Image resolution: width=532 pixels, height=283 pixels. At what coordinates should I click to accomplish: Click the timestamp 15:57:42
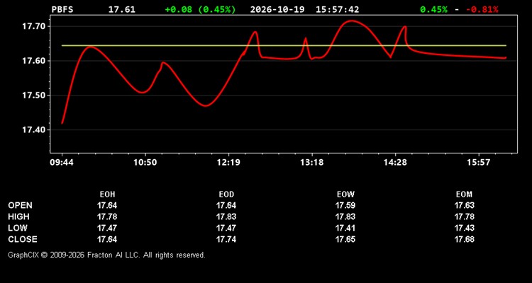click(337, 9)
